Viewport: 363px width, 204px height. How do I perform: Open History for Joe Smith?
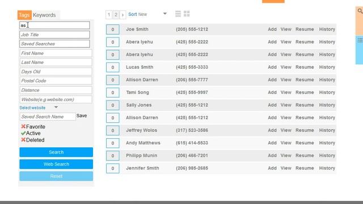[327, 29]
